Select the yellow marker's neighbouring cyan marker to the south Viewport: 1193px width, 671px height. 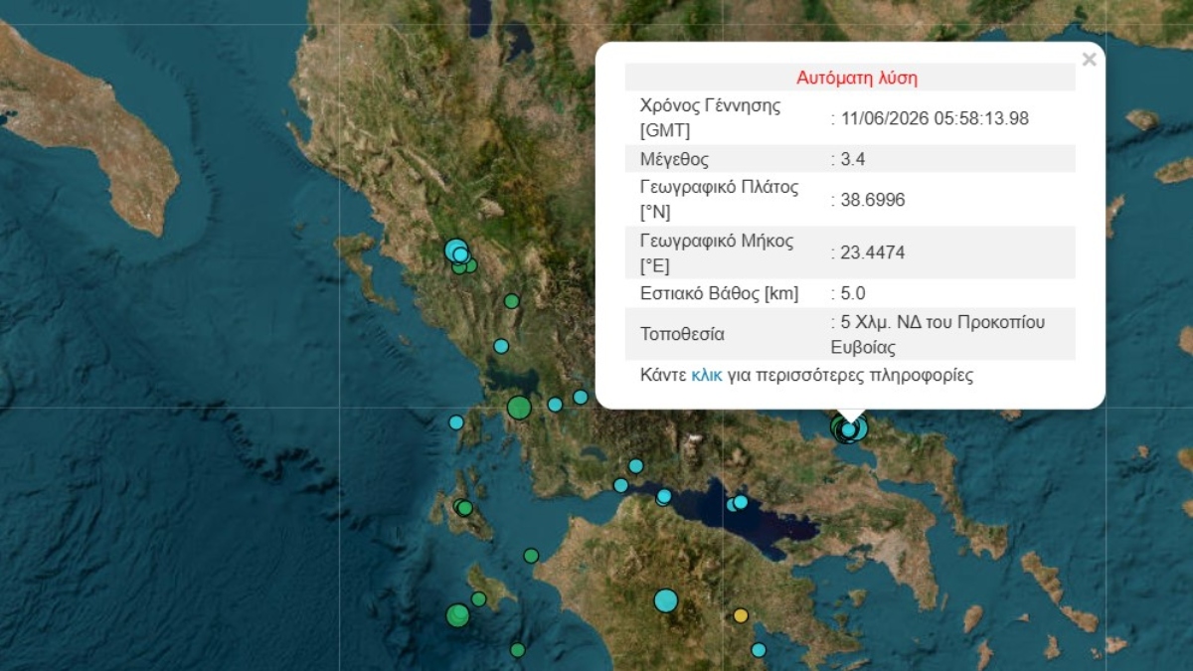(x=759, y=650)
